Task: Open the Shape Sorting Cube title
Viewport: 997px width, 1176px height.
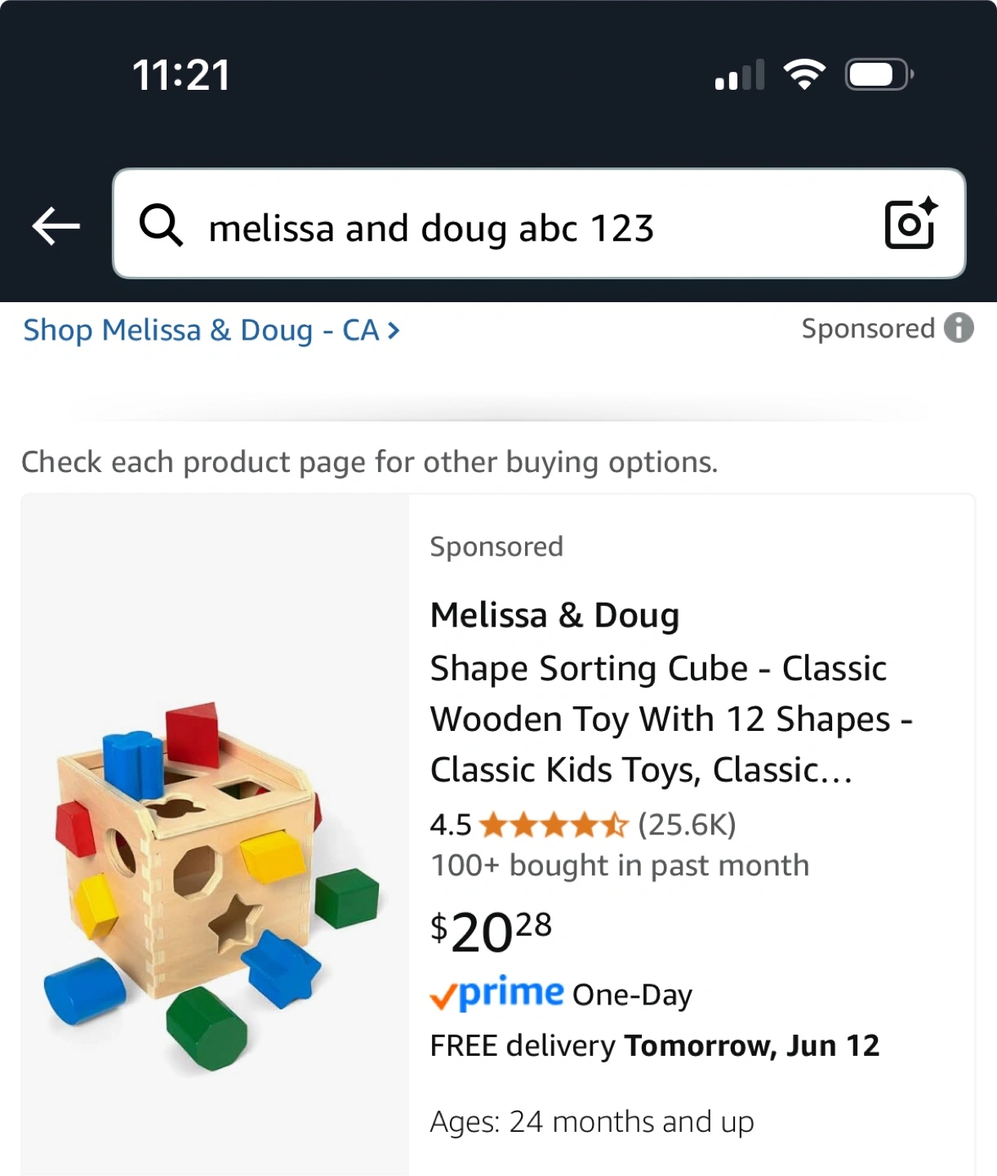Action: (x=658, y=719)
